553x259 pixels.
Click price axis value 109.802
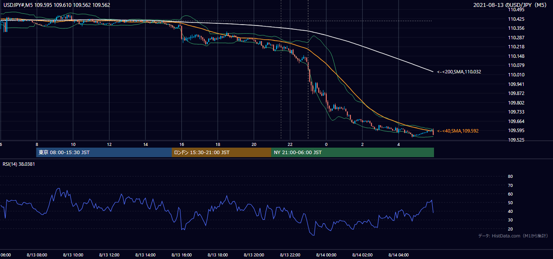(x=516, y=103)
